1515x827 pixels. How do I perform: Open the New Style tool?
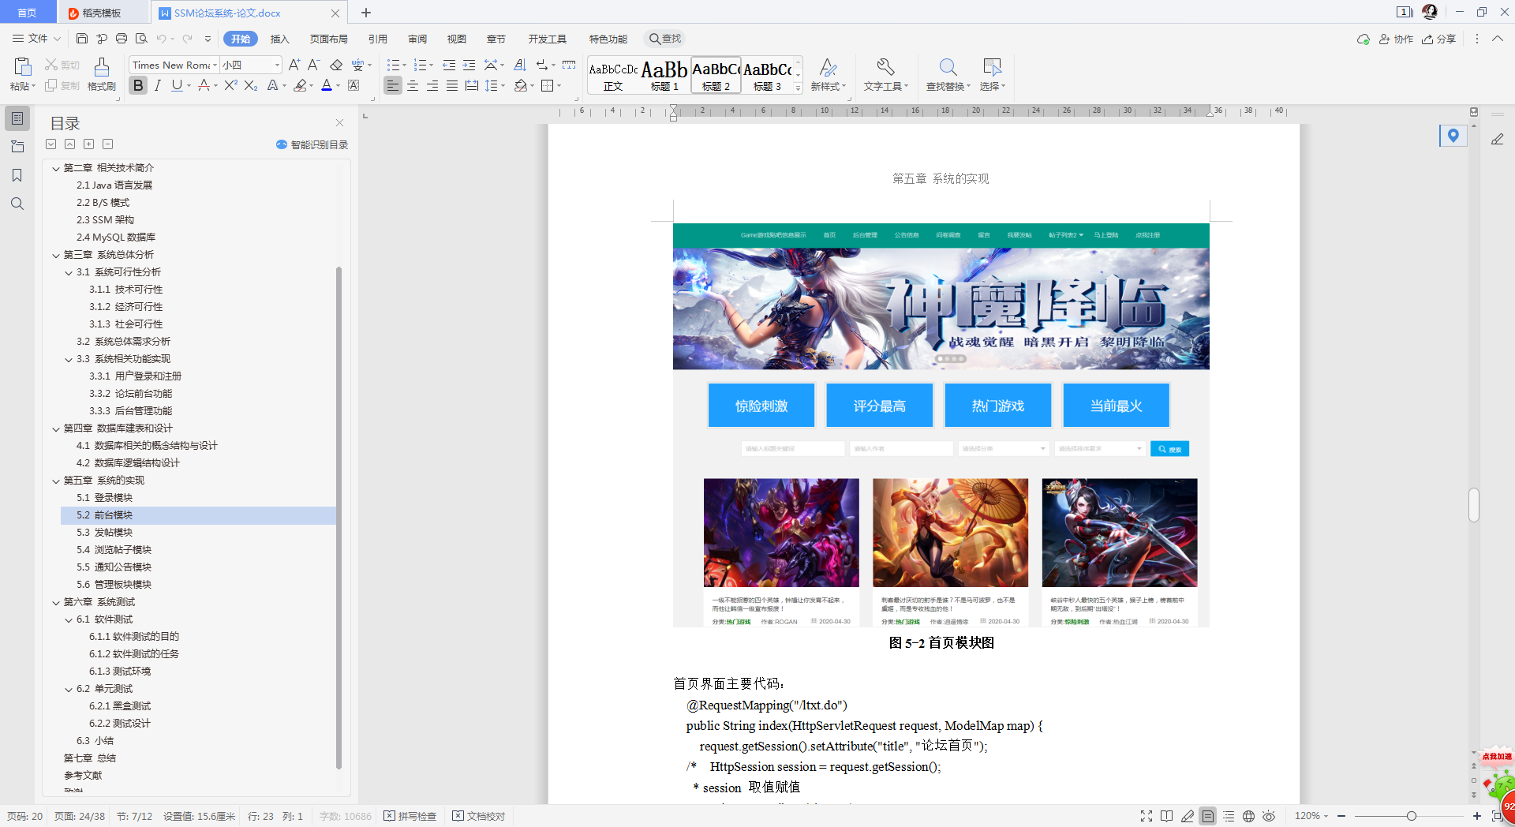coord(828,75)
